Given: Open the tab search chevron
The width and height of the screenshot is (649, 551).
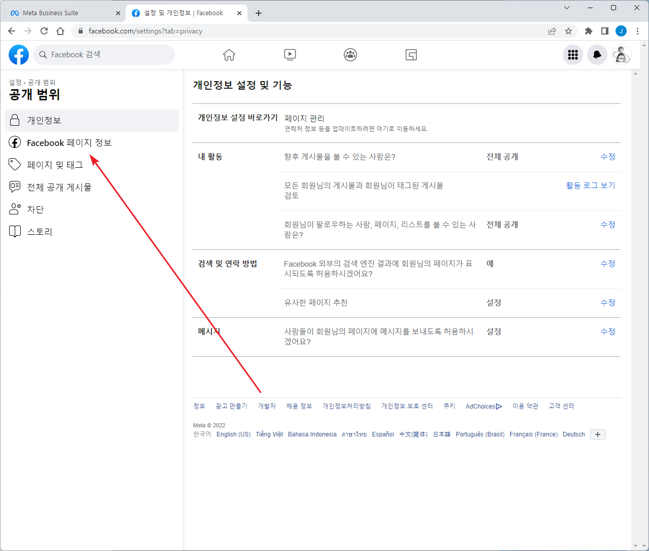Looking at the screenshot, I should tap(567, 8).
